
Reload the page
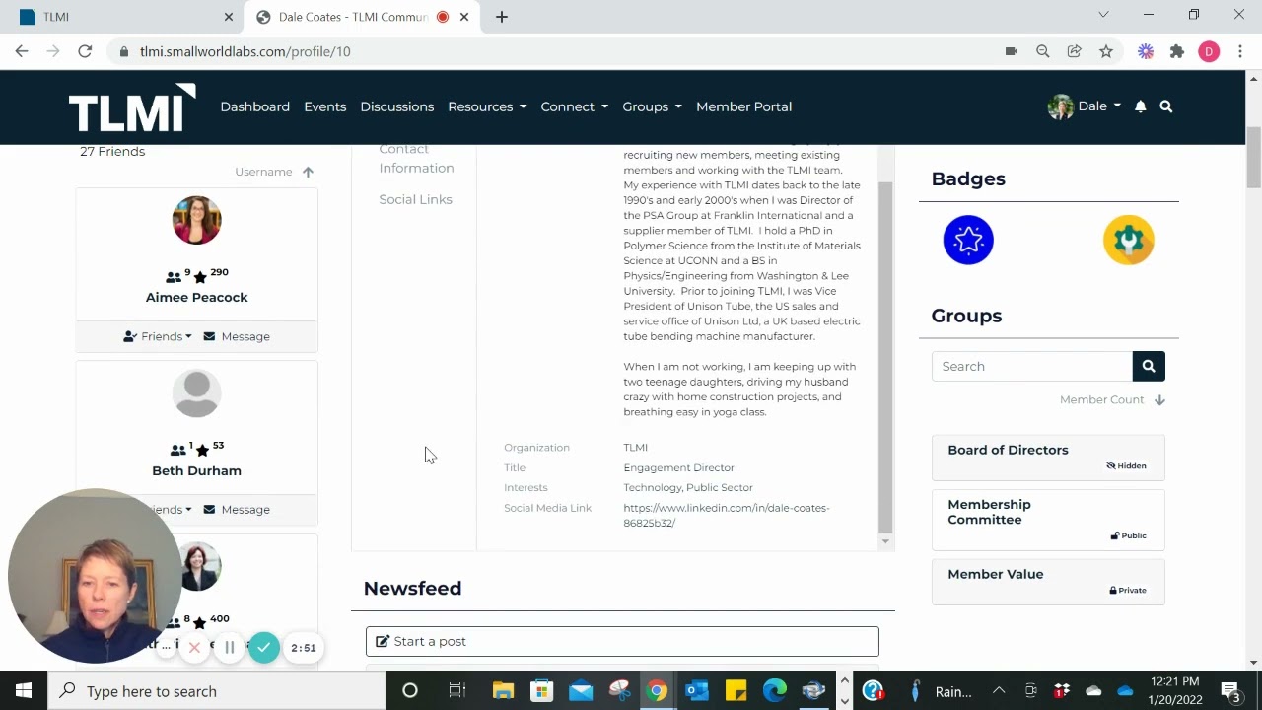[x=85, y=51]
